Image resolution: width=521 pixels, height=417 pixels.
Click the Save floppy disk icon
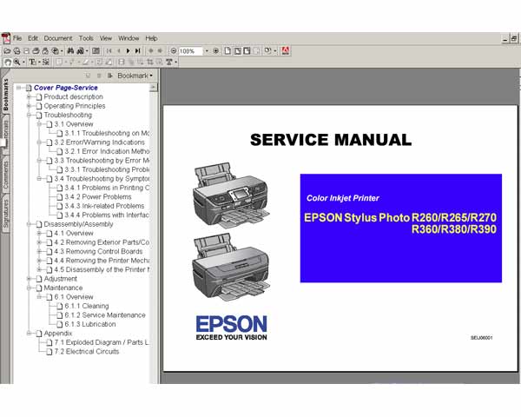[x=27, y=51]
